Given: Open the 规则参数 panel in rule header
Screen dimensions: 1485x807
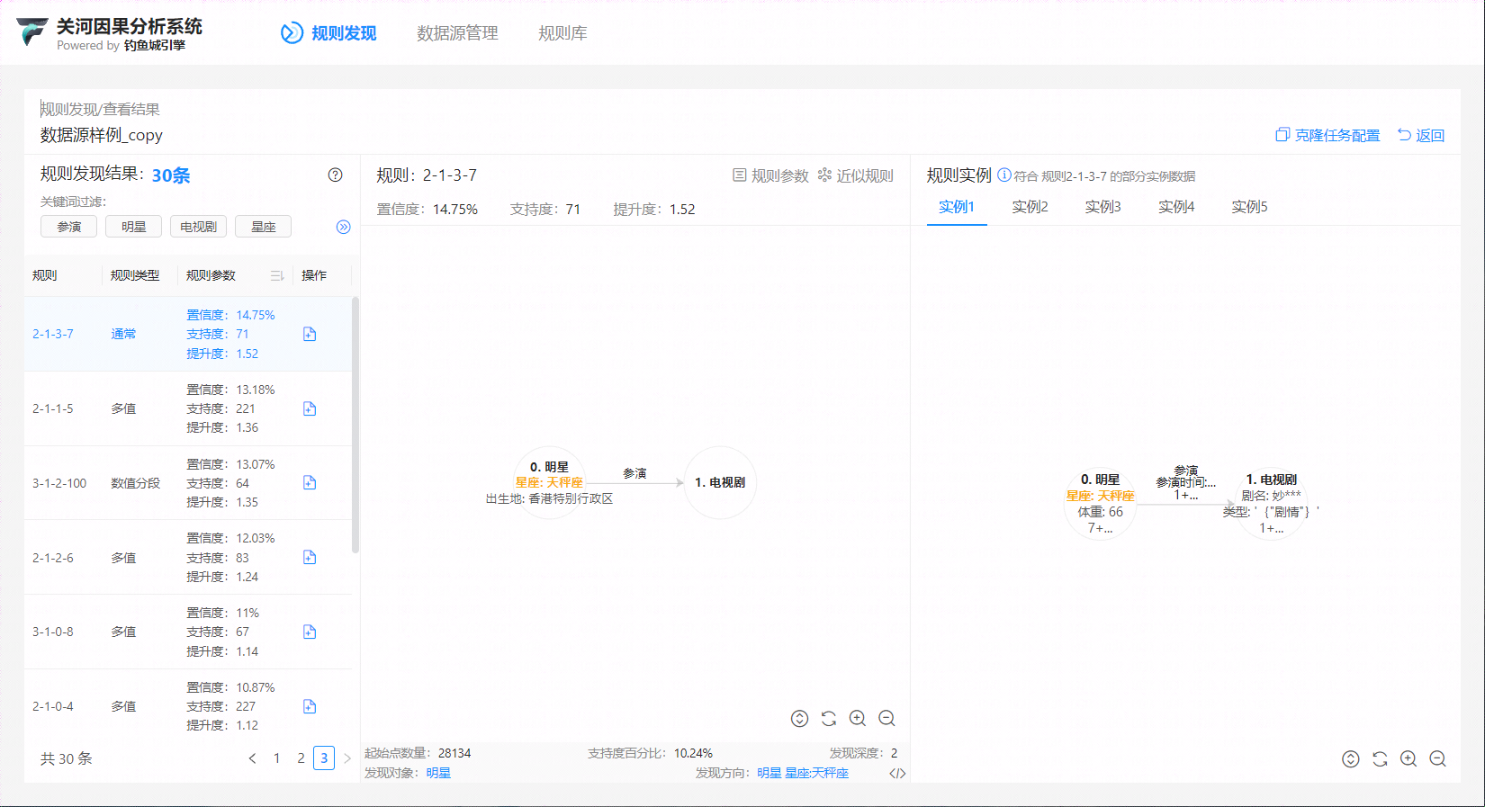Looking at the screenshot, I should (x=770, y=175).
